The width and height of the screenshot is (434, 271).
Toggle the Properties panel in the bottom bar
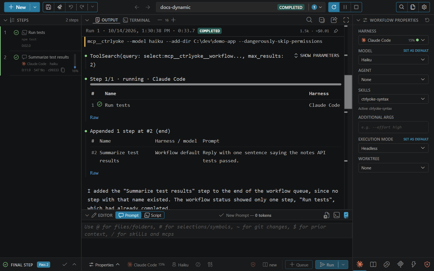104,265
